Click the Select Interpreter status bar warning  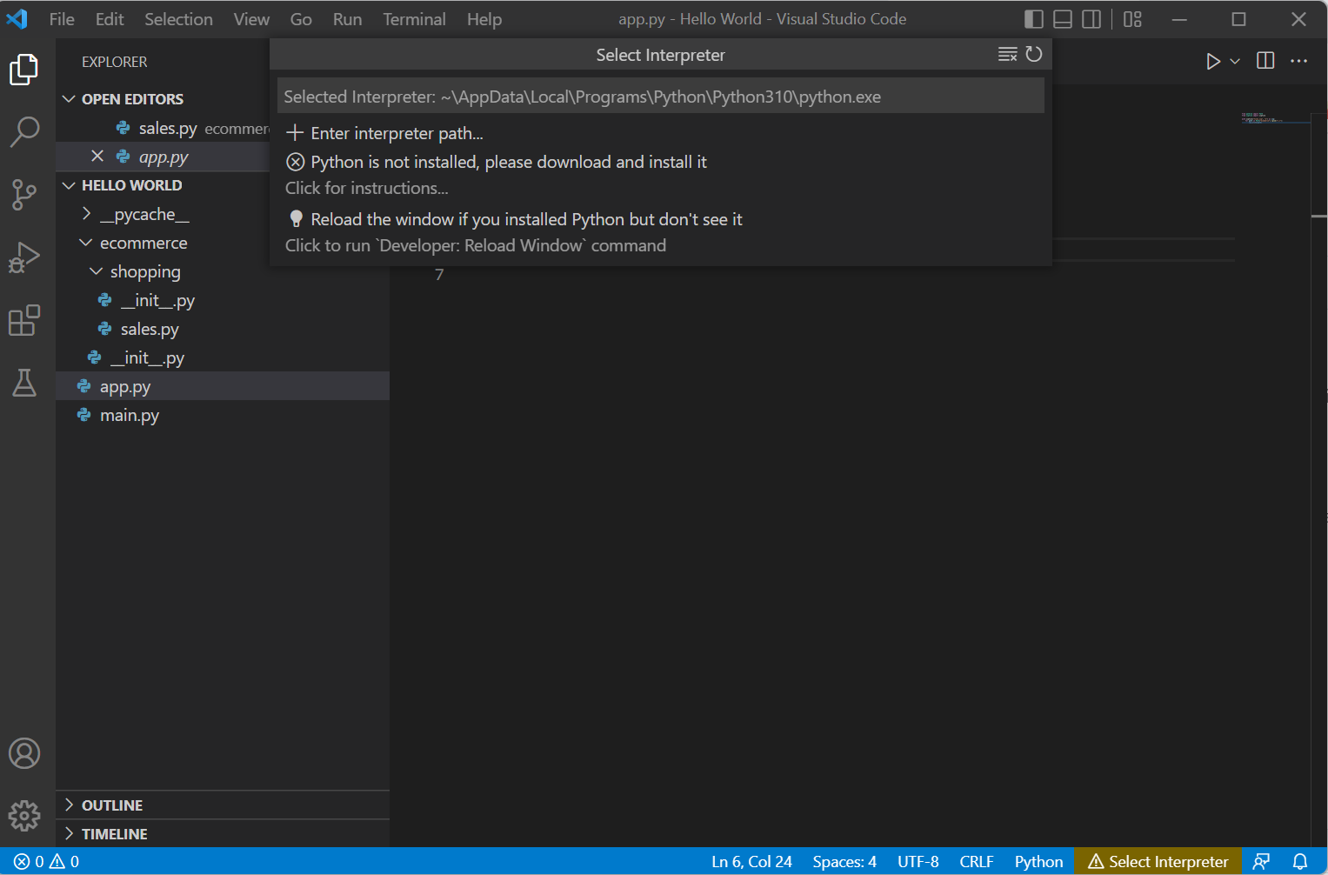click(x=1158, y=861)
